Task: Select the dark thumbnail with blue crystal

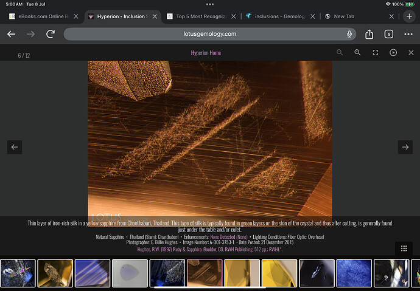Action: tap(317, 273)
